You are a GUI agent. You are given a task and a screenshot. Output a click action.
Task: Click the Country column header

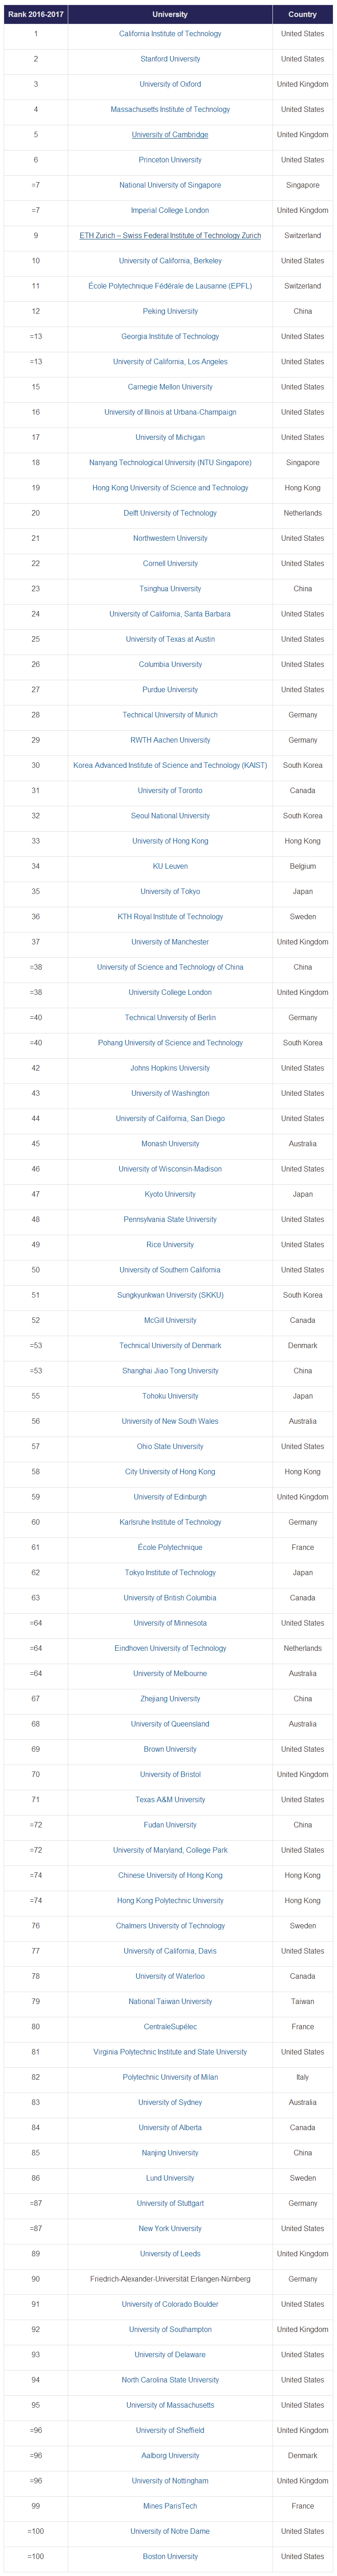click(302, 14)
